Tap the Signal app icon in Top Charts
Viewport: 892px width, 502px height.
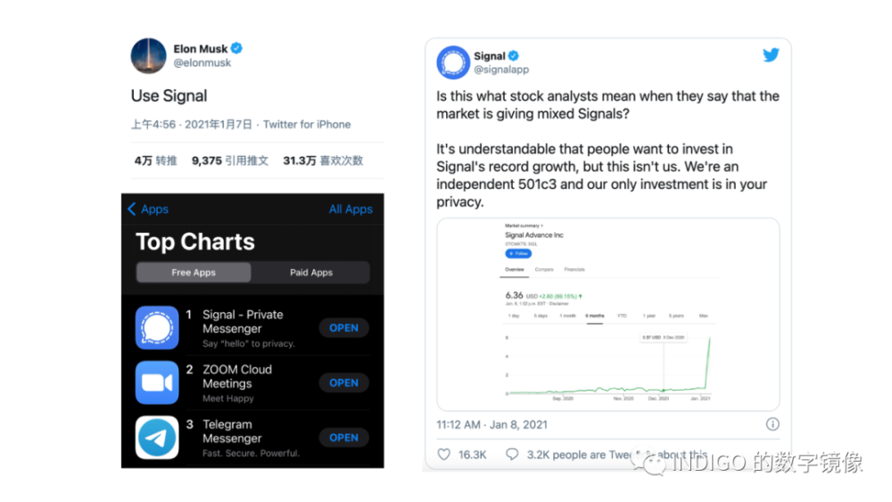[157, 327]
